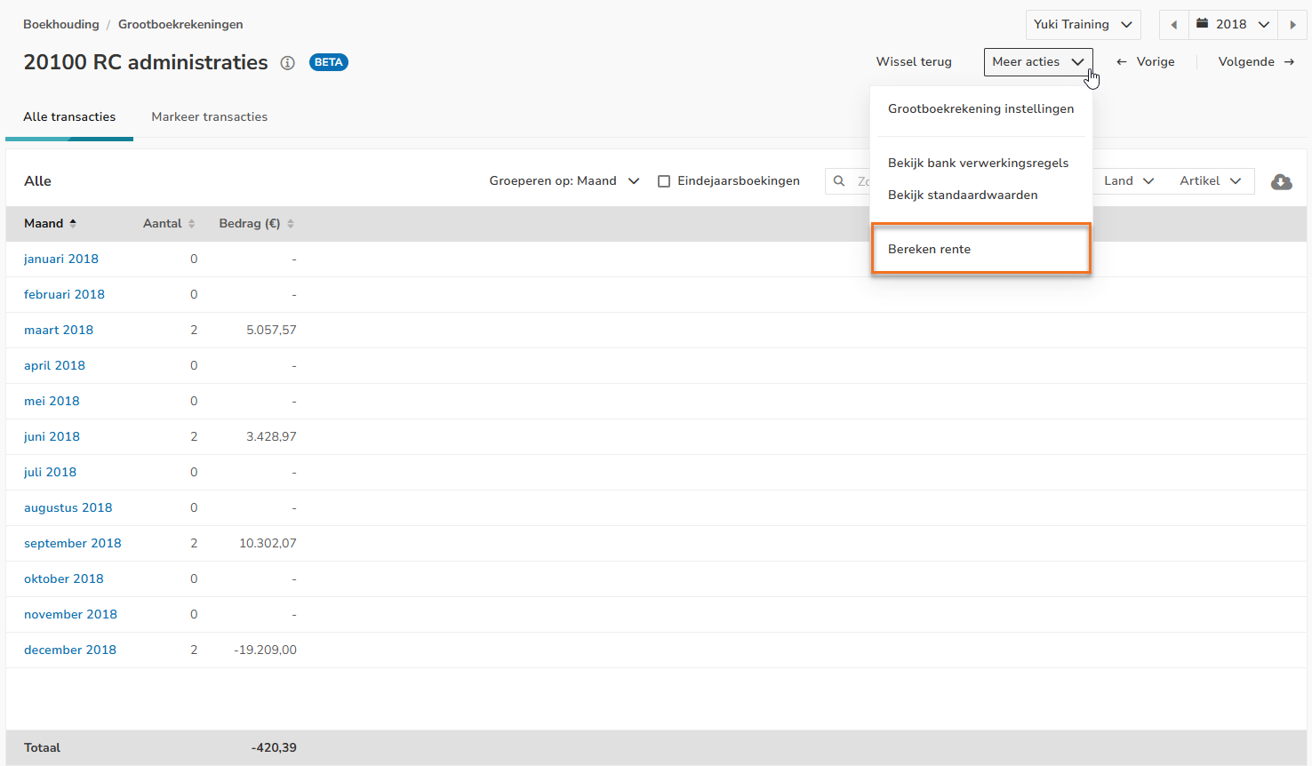
Task: Click amount -19.209,00 in december row
Action: click(266, 650)
